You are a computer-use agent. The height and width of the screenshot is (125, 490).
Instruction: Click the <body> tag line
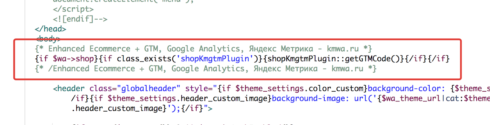pos(48,39)
